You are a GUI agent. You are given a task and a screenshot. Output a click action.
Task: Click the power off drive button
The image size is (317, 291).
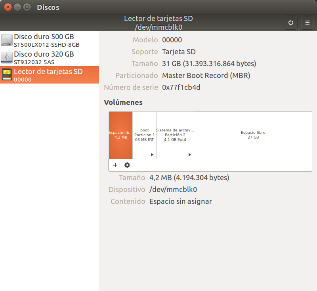291,23
